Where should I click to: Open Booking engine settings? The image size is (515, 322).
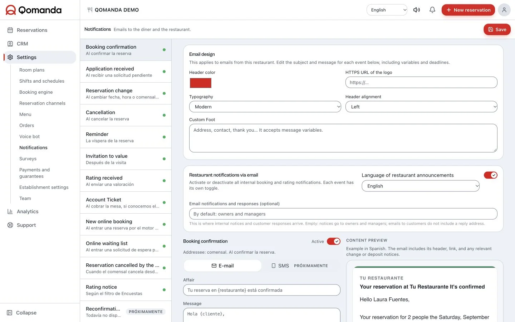pos(36,92)
